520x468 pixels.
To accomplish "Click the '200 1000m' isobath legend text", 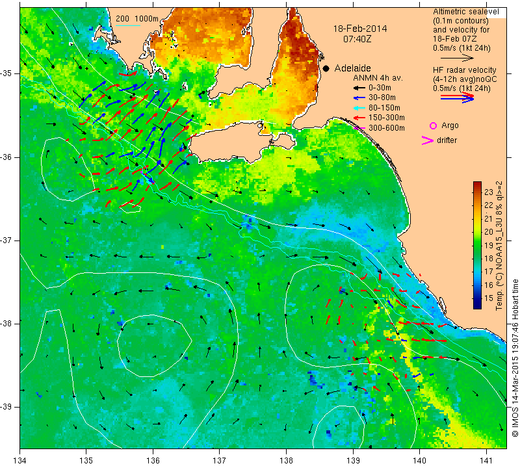I will pyautogui.click(x=137, y=19).
